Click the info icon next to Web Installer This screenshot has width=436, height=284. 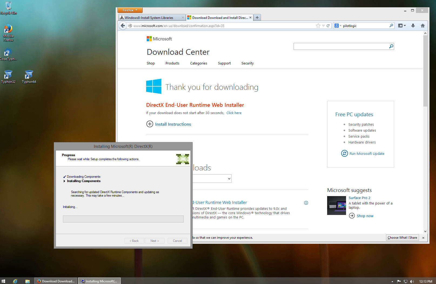tap(306, 203)
